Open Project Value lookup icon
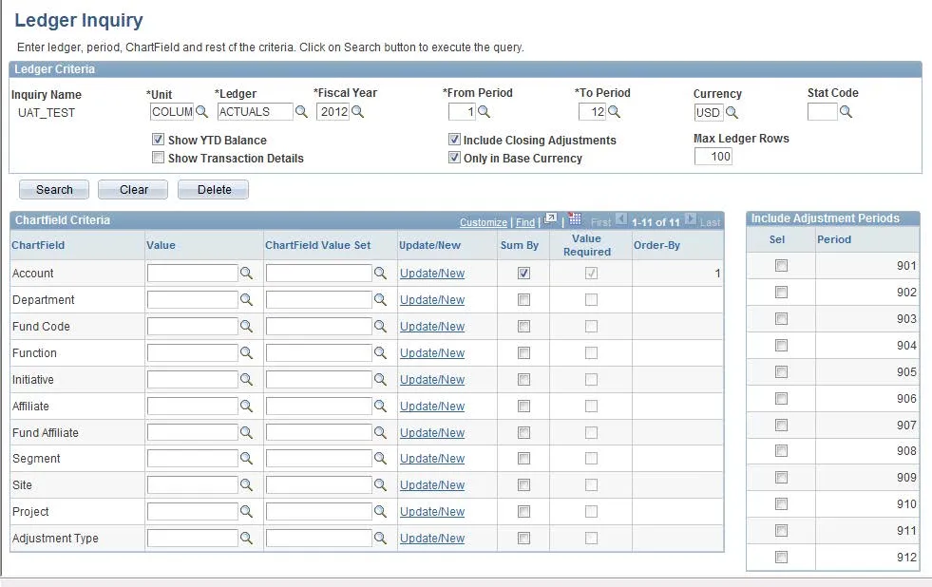Viewport: 932px width, 587px height. [x=246, y=512]
